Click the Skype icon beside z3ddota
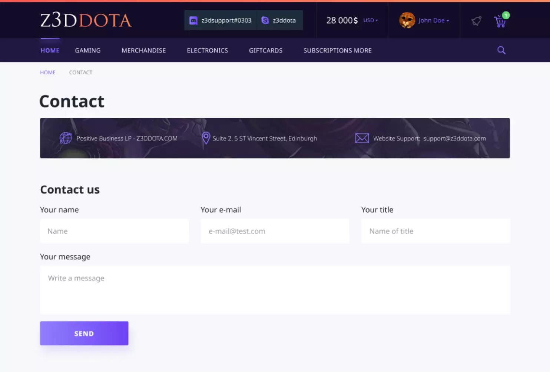The image size is (550, 372). pos(265,20)
